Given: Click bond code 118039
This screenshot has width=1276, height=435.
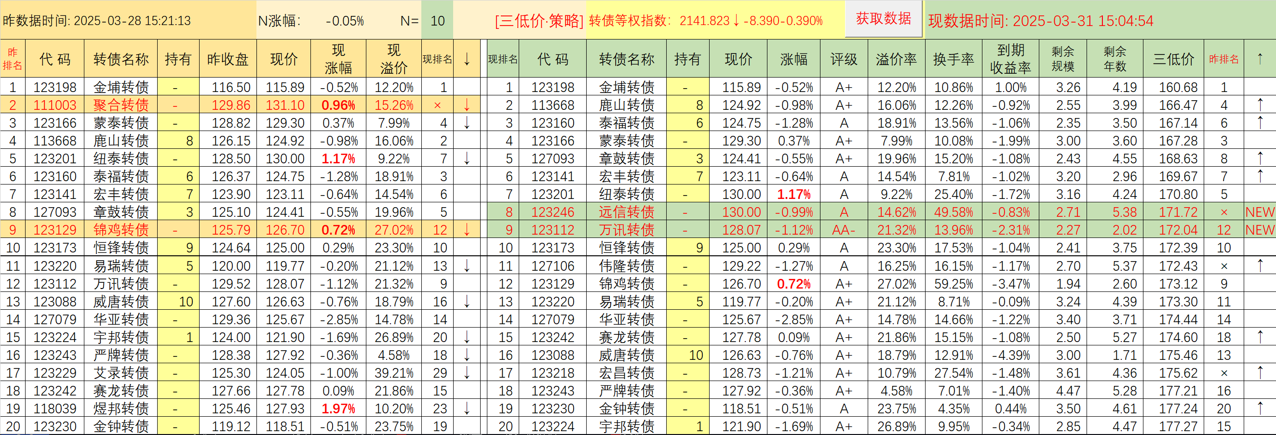Looking at the screenshot, I should 55,409.
